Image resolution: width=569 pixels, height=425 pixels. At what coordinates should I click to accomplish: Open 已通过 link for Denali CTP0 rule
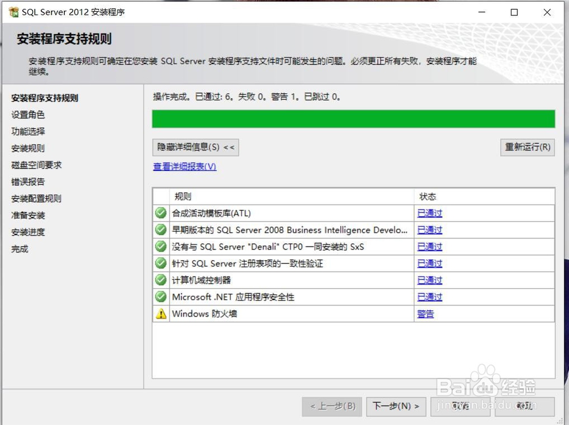(430, 247)
